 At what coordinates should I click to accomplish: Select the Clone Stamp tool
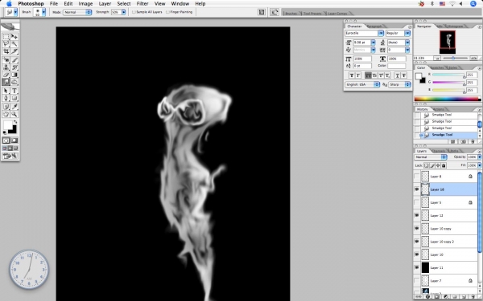click(x=6, y=67)
